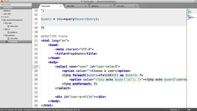The width and height of the screenshot is (197, 111).
Task: Click the app folder icon
Action: 6,23
